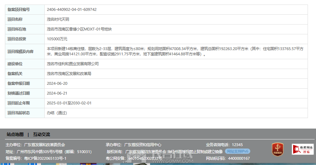
Task: Click the 备案项目编号 label cell
Action: point(25,9)
